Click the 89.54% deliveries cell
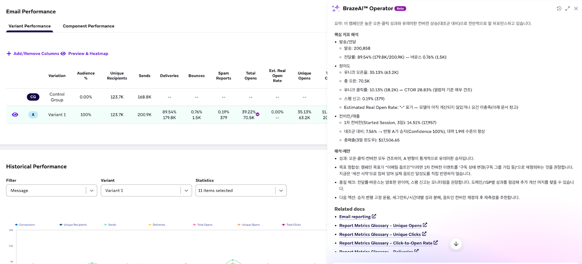 170,115
